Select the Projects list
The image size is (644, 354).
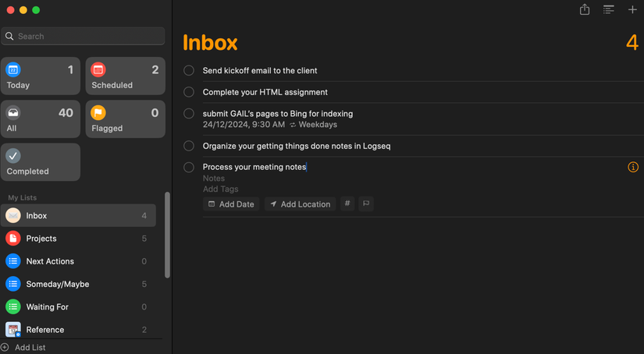[x=78, y=239]
